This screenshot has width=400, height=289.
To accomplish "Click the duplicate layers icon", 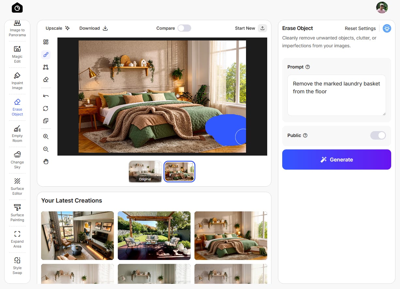I will (x=46, y=121).
